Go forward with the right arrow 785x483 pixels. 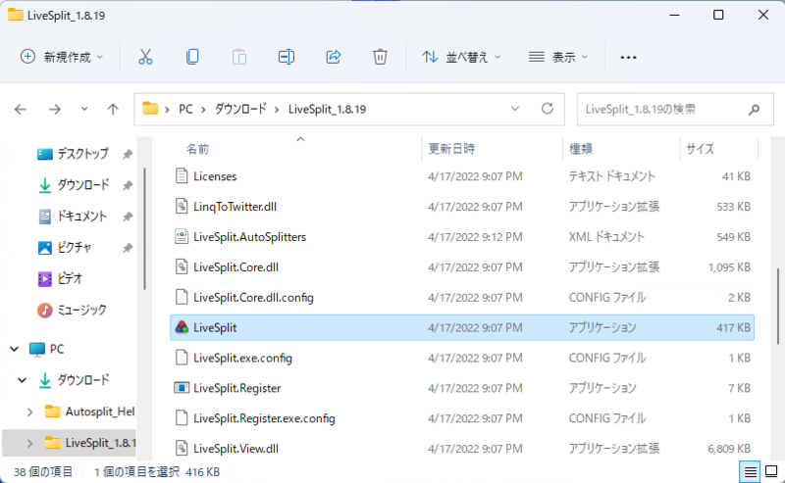tap(55, 109)
